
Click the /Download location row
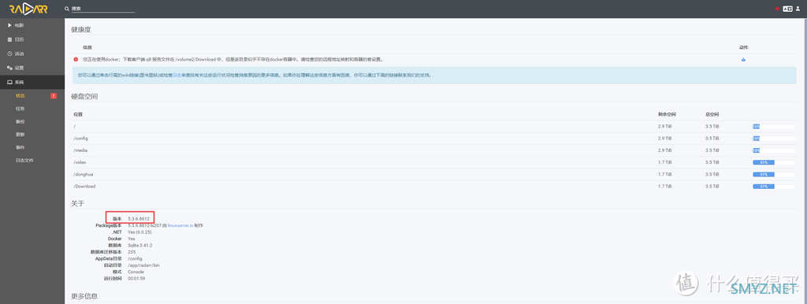434,186
